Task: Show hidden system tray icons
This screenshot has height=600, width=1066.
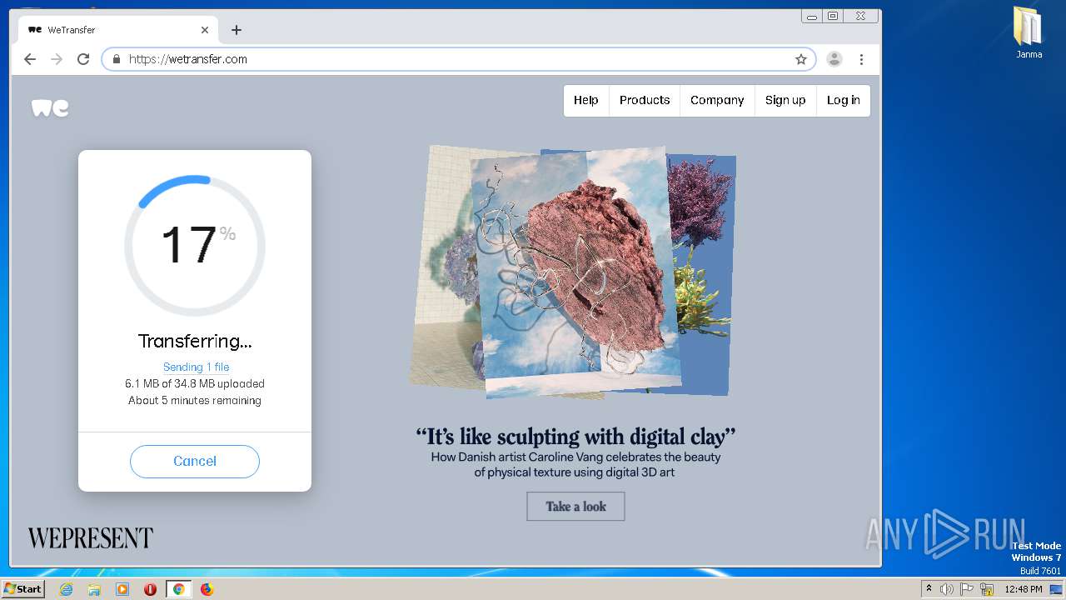Action: 929,589
